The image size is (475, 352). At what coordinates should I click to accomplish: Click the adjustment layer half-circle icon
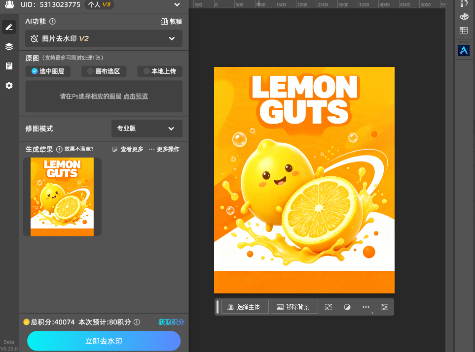point(347,307)
